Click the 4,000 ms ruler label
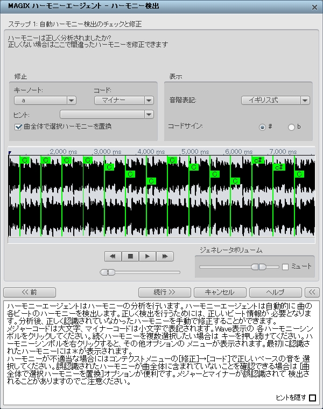The width and height of the screenshot is (323, 409). point(151,152)
